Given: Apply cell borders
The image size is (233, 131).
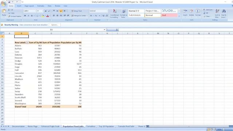Looking at the screenshot, I should coord(37,16).
